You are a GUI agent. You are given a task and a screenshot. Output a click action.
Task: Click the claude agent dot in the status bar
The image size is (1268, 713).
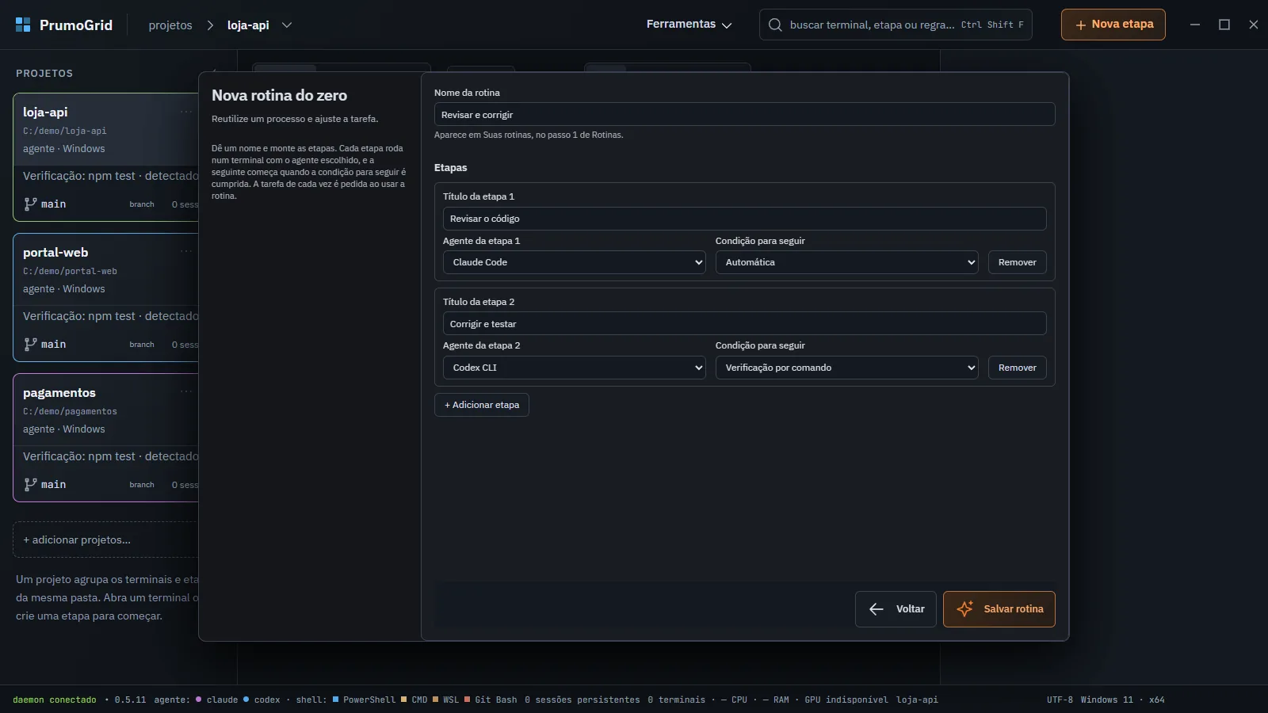pyautogui.click(x=199, y=700)
